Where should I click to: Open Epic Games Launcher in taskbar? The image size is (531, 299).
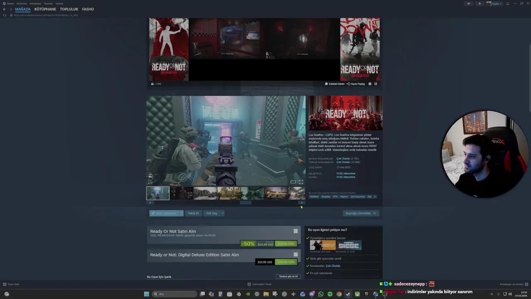366,294
